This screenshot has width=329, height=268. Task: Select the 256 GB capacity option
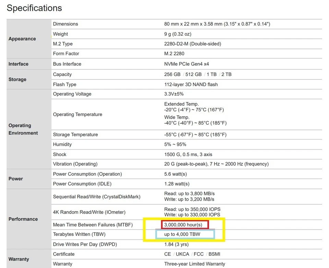click(172, 74)
